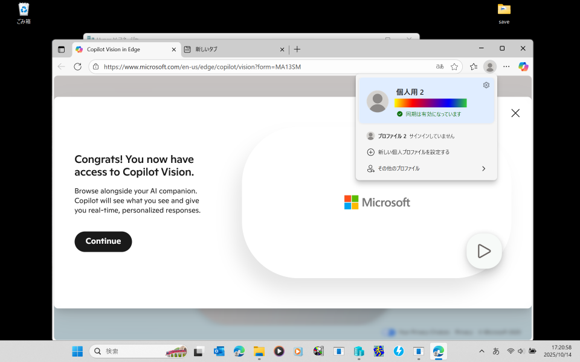Image resolution: width=580 pixels, height=362 pixels.
Task: Open File Explorer from taskbar
Action: [259, 351]
